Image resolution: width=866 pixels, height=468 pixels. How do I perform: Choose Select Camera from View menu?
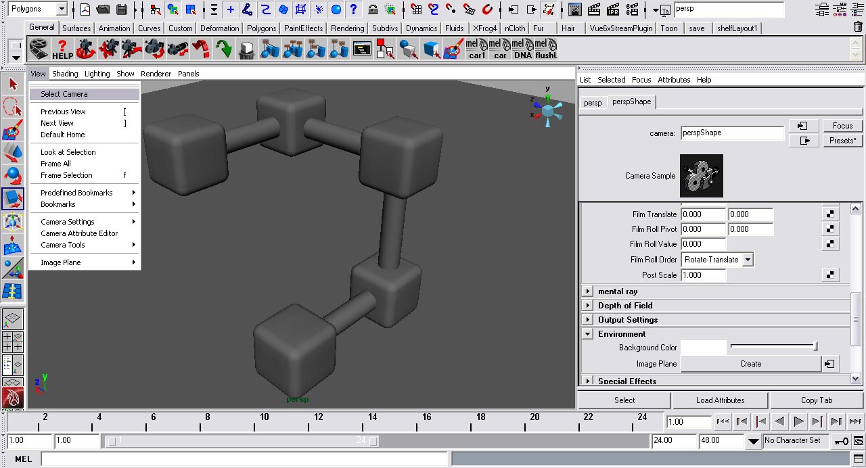(x=85, y=94)
